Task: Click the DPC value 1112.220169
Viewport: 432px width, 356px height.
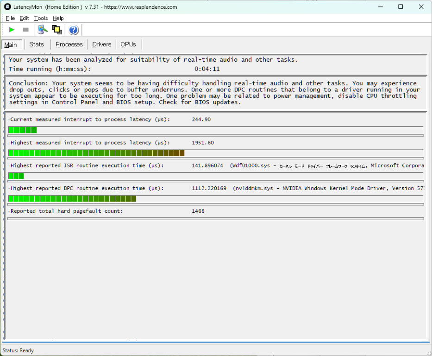Action: coord(209,188)
